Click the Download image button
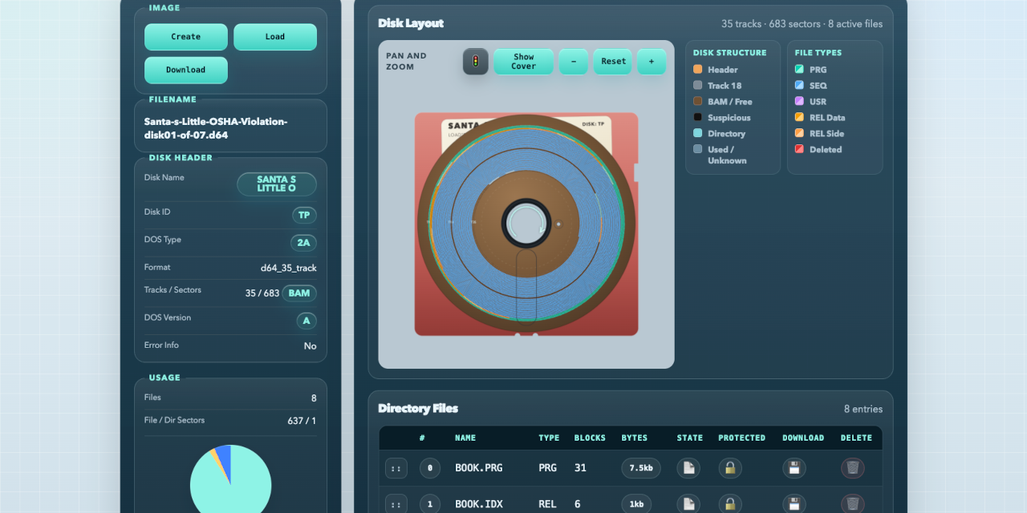This screenshot has width=1027, height=513. click(186, 70)
